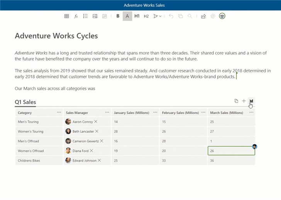
Task: Click the chart icon above the table
Action: tap(251, 101)
